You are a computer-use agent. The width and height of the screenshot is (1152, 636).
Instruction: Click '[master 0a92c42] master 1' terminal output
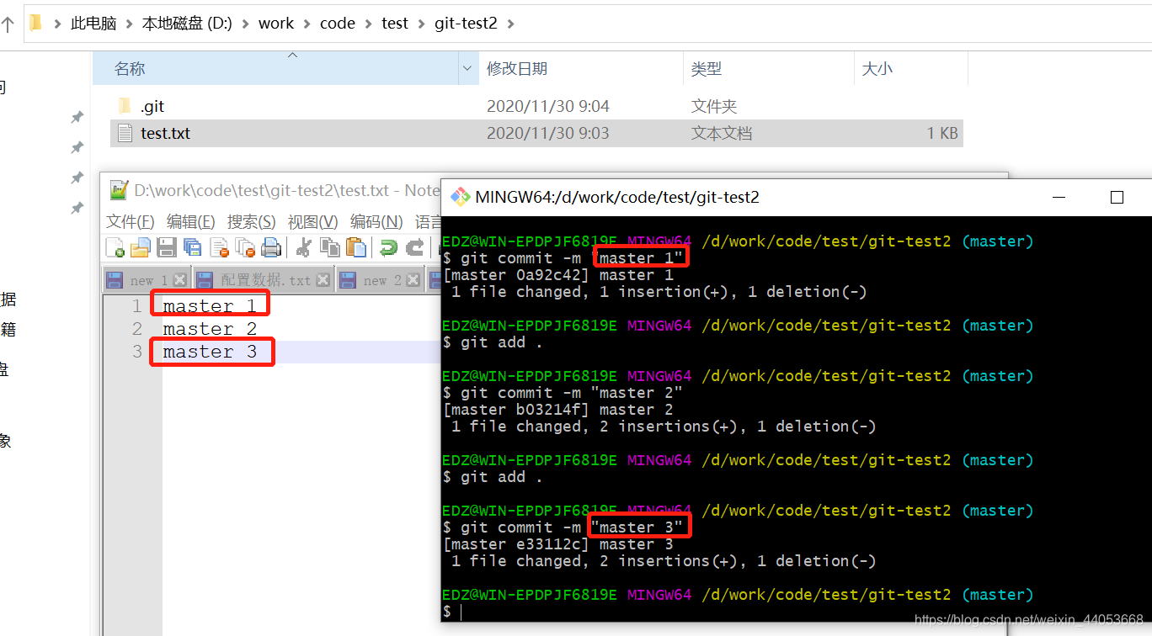point(558,275)
